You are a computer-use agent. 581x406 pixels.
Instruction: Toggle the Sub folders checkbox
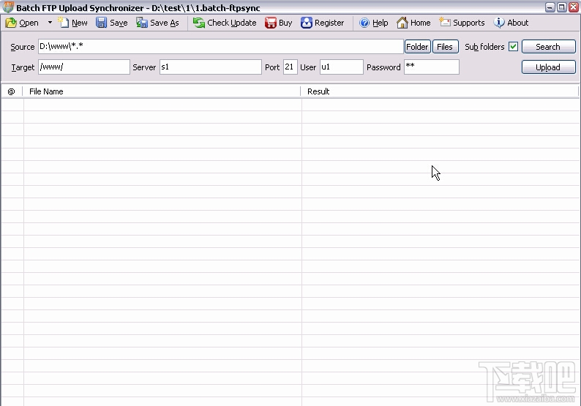513,47
